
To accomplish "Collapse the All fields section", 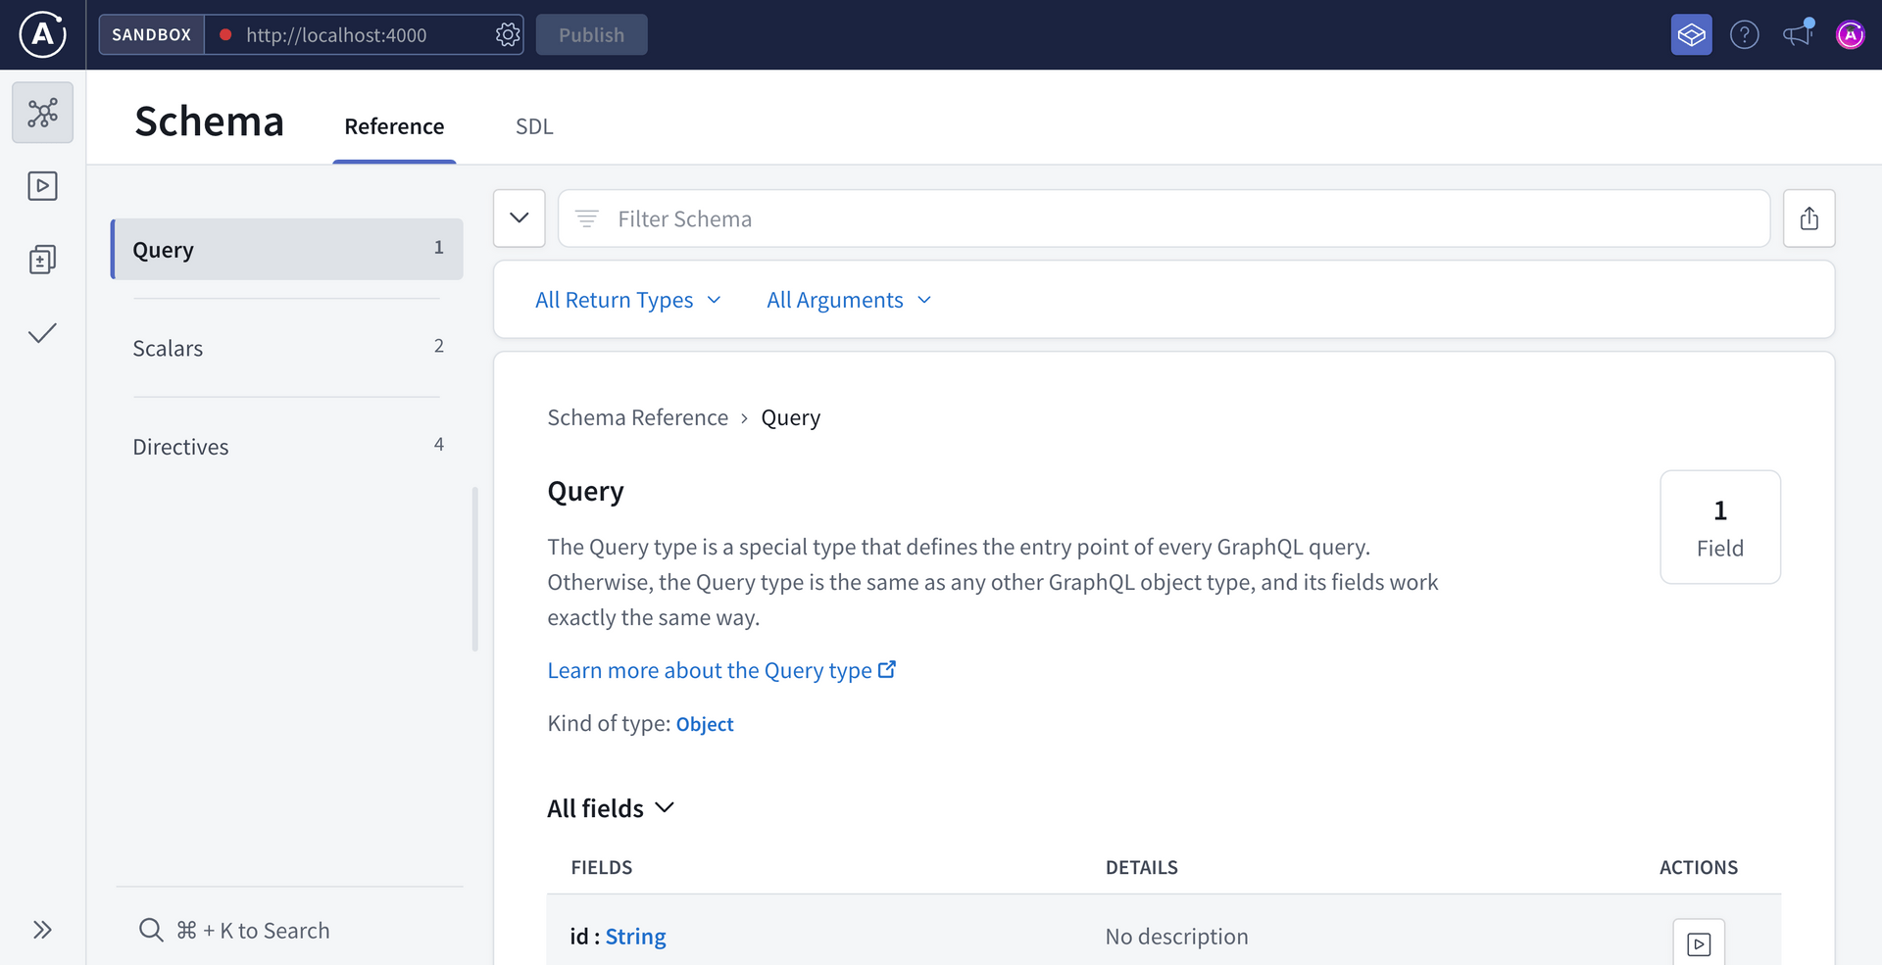I will point(666,808).
